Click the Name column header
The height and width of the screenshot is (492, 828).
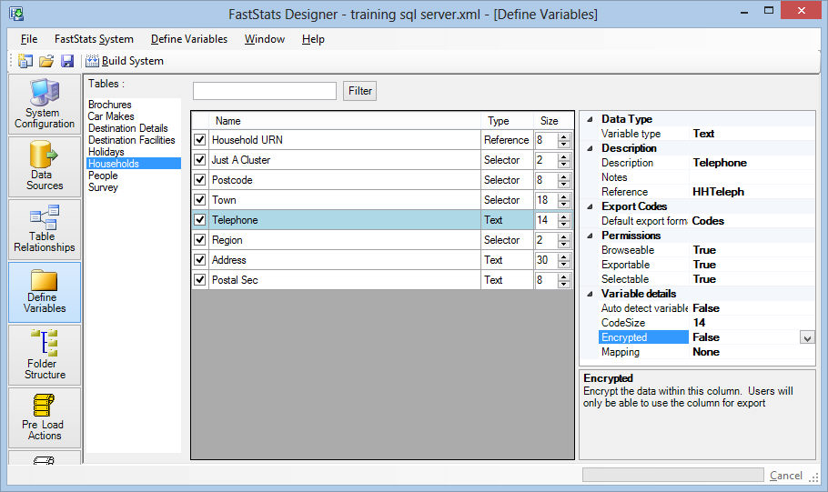coord(344,121)
